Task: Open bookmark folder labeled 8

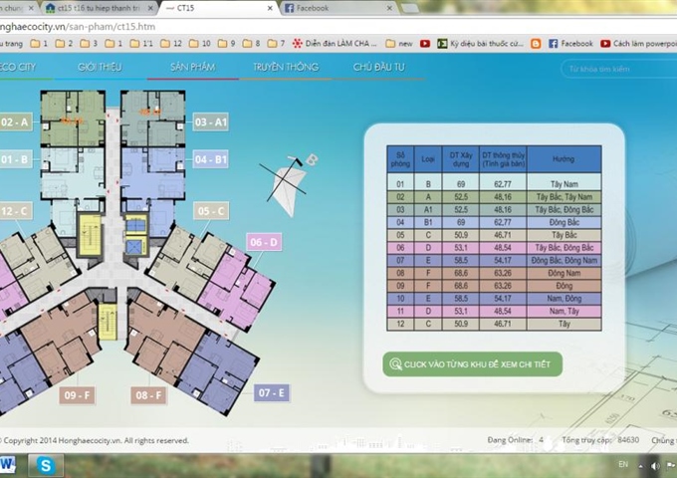Action: pyautogui.click(x=251, y=44)
